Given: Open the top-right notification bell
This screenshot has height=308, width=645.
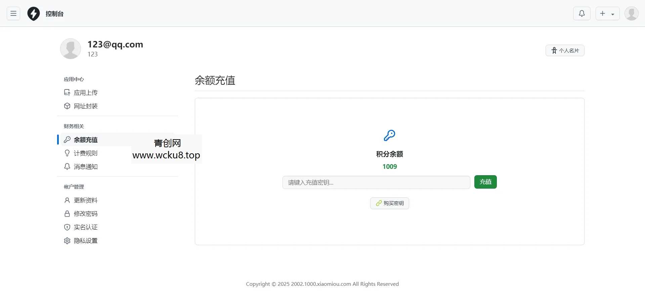Looking at the screenshot, I should (582, 13).
